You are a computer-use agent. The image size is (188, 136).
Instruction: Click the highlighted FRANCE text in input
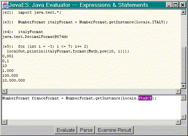(145, 98)
